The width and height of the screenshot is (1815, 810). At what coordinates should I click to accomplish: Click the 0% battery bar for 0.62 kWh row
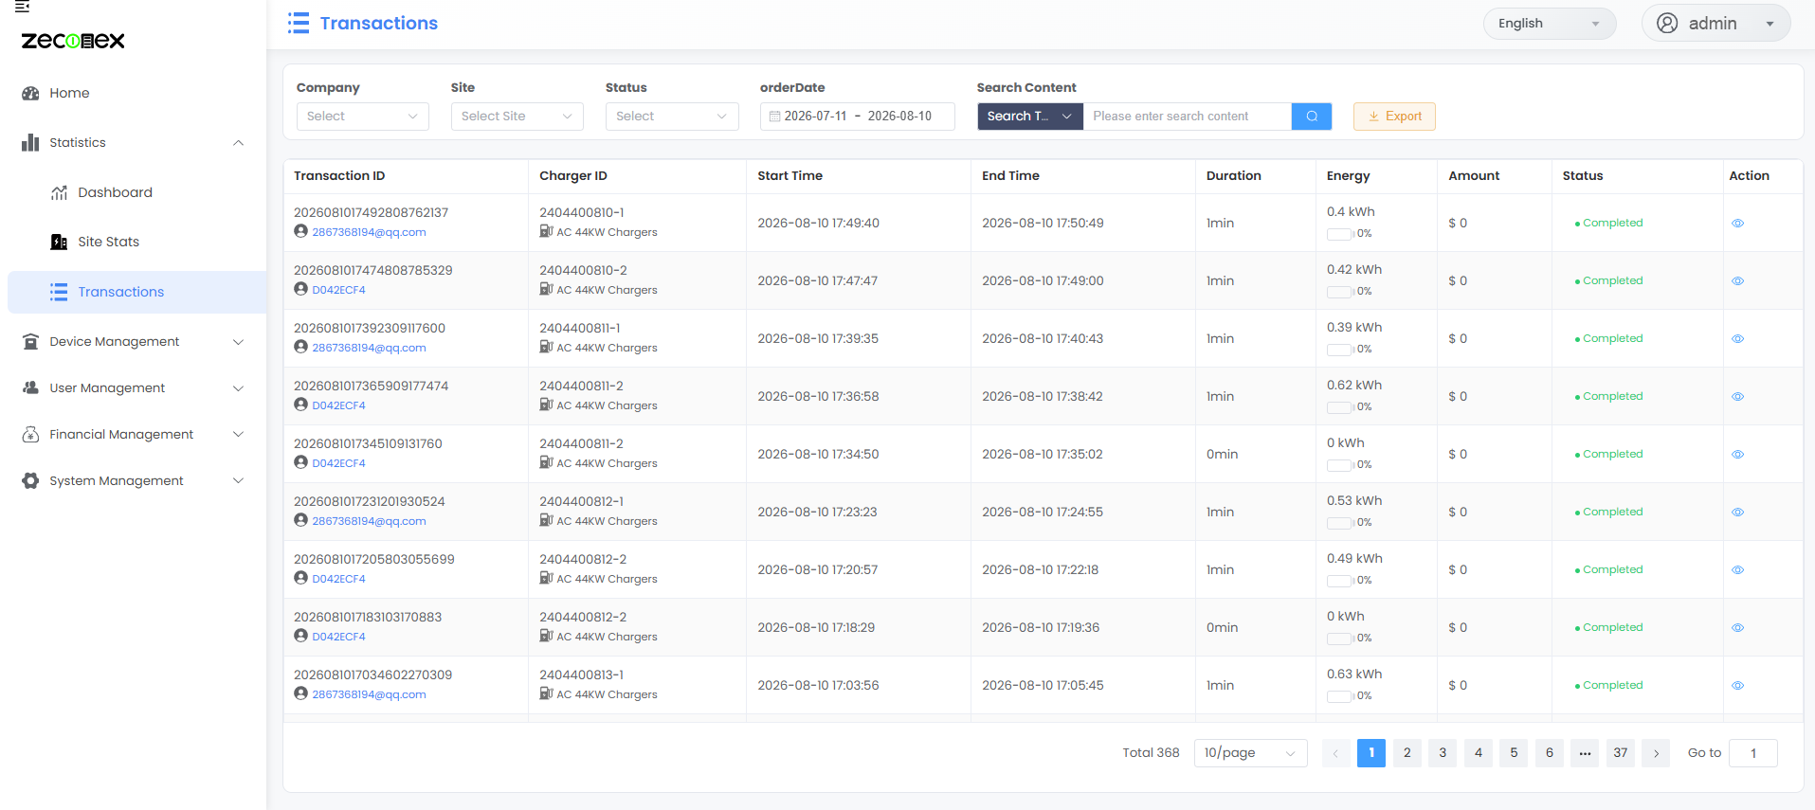coord(1339,407)
